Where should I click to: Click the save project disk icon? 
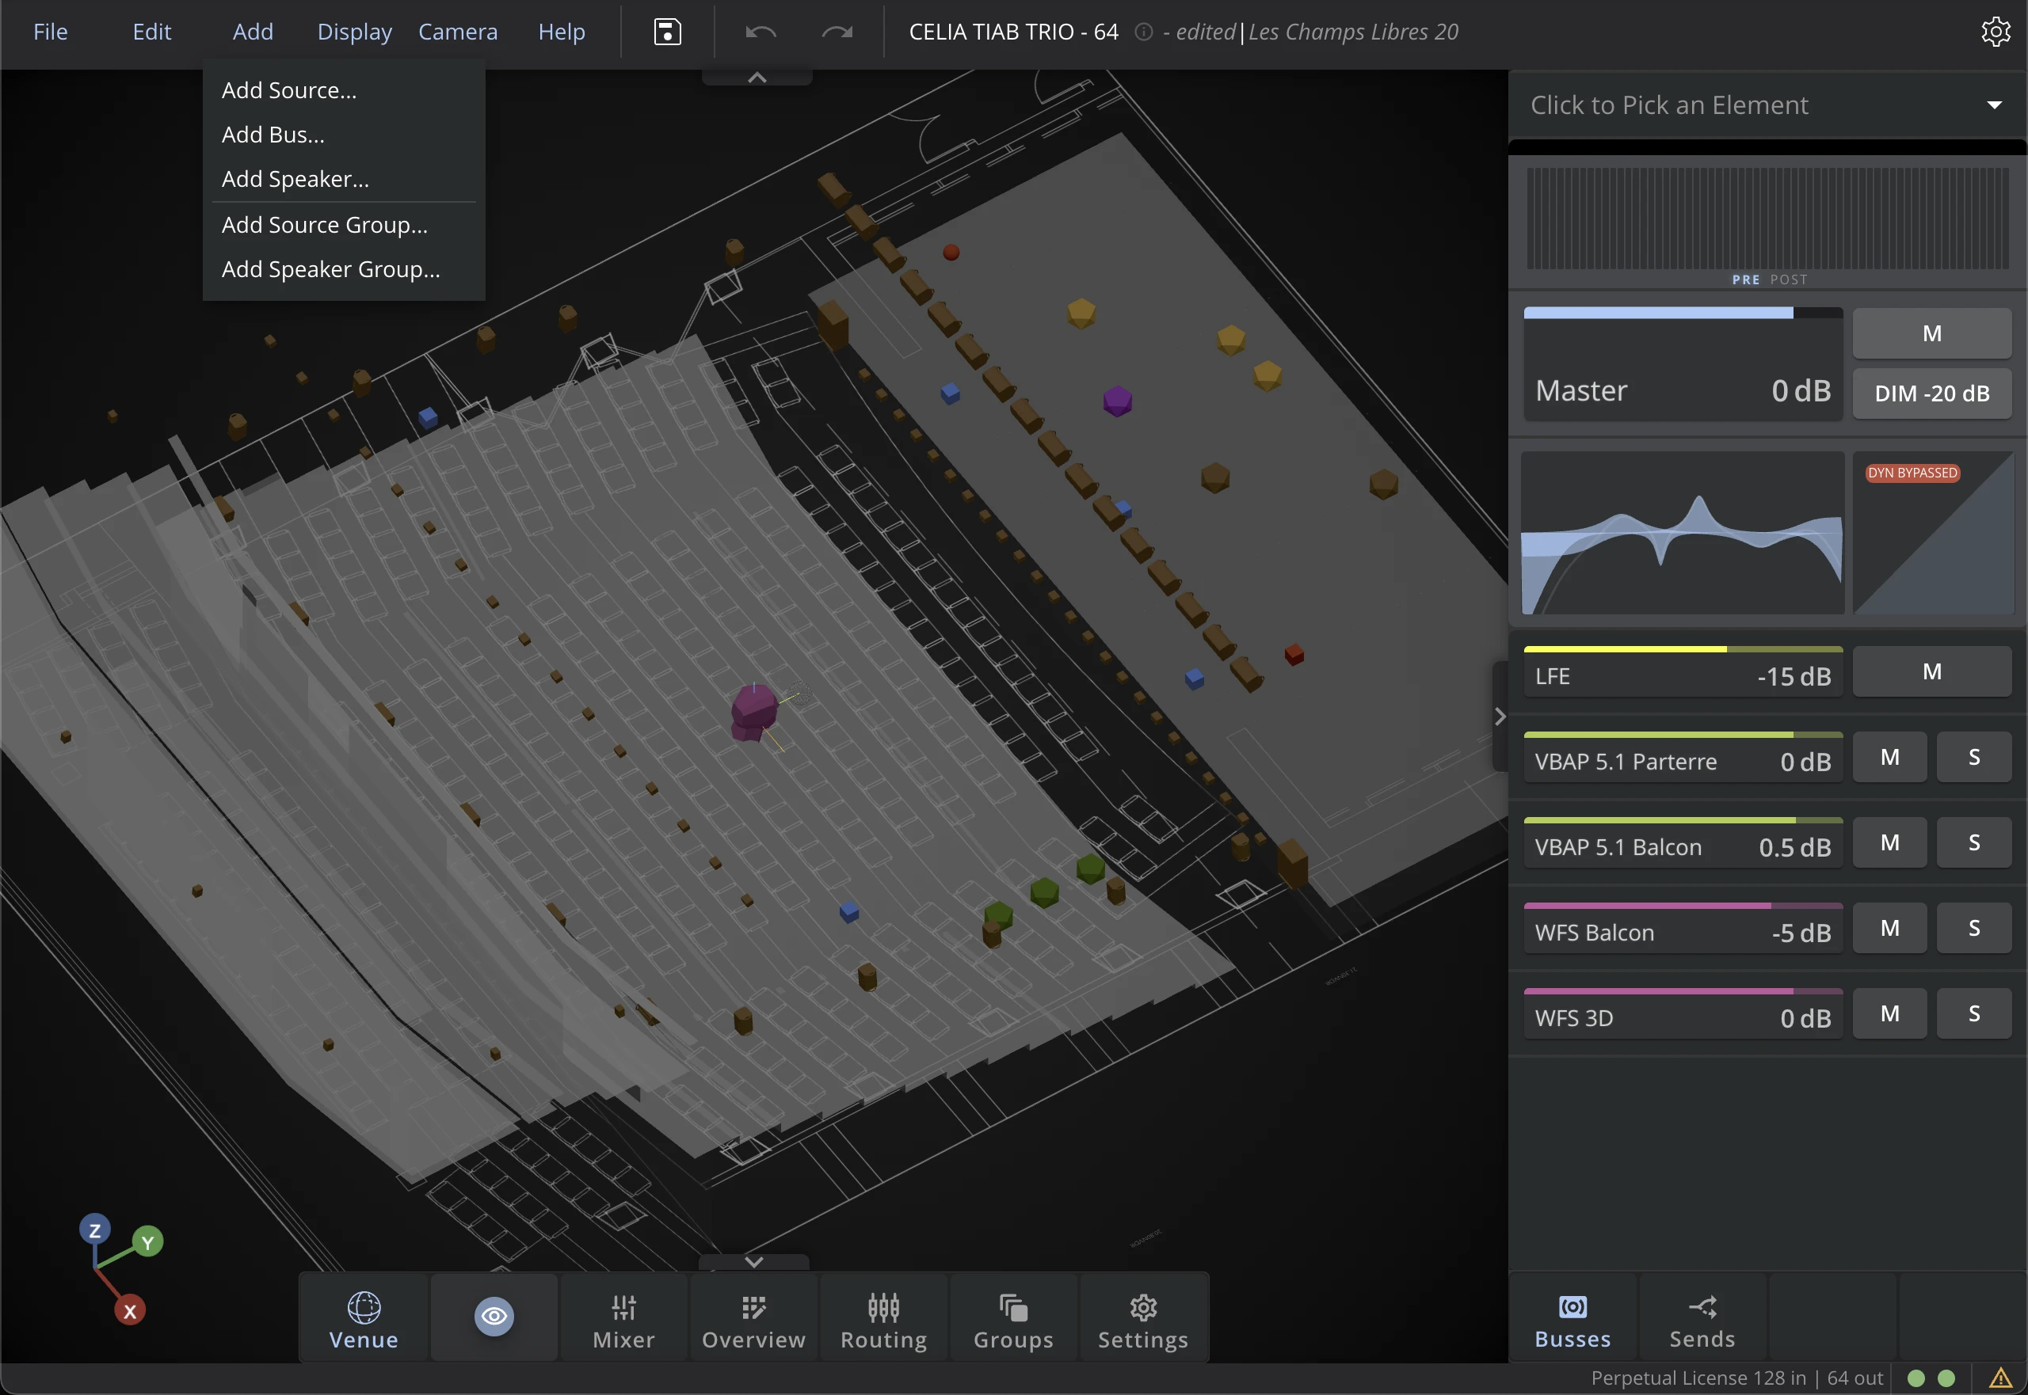667,32
